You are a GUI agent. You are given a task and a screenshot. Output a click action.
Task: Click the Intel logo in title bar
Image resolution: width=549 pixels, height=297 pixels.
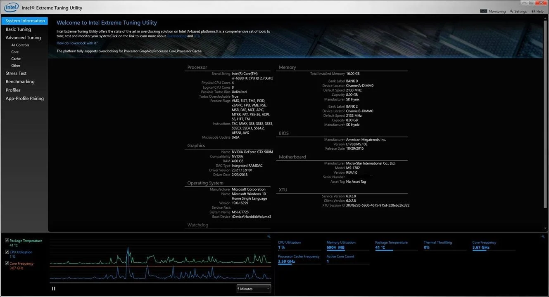point(10,7)
